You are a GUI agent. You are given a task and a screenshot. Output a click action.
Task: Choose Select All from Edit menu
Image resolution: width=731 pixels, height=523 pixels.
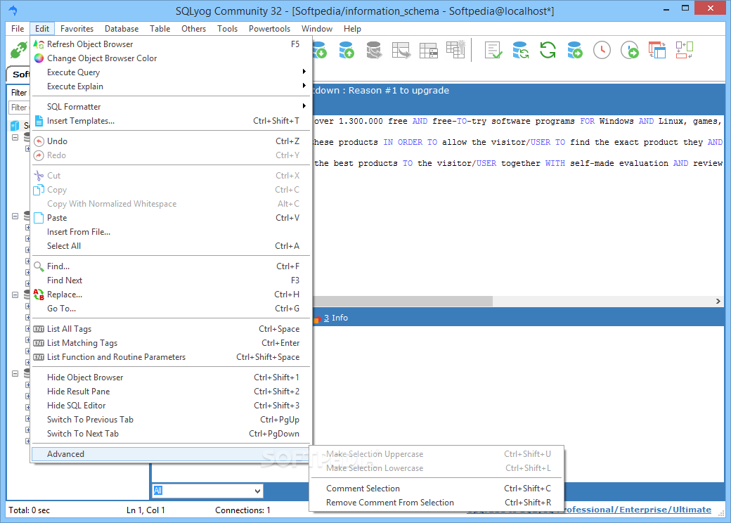pos(171,246)
